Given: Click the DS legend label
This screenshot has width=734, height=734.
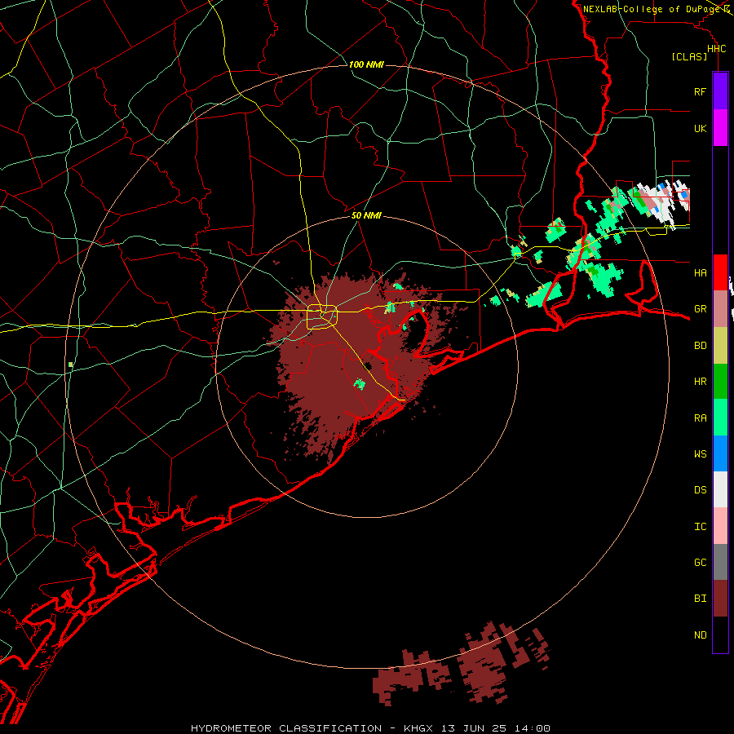Looking at the screenshot, I should click(700, 490).
